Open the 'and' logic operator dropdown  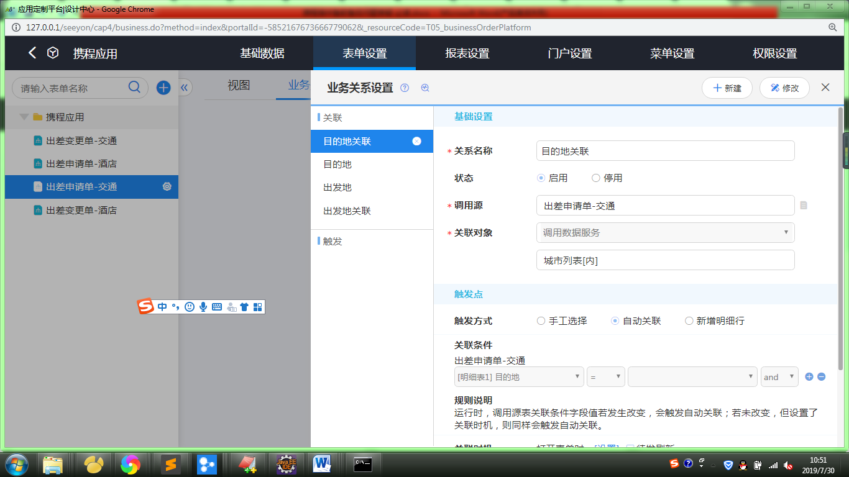[779, 377]
